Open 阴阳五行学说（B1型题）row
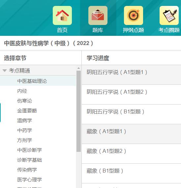This screenshot has height=188, width=181. pos(131,114)
